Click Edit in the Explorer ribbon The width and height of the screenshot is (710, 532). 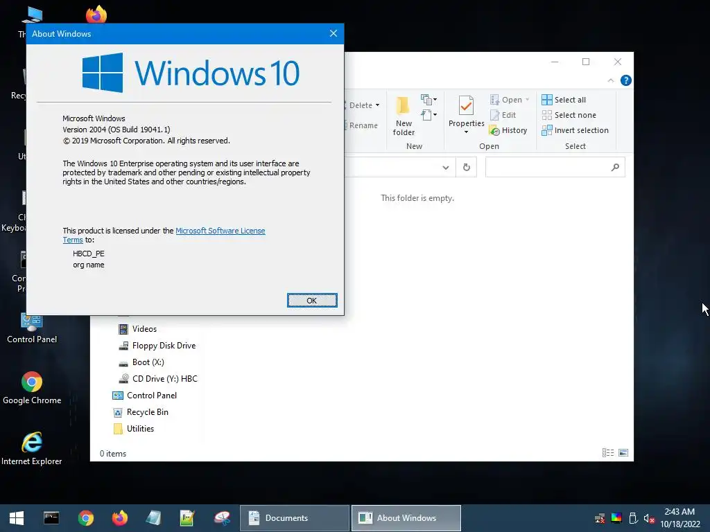503,115
